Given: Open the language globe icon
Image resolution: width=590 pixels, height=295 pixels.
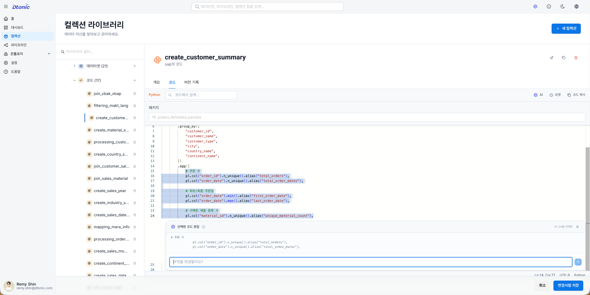Looking at the screenshot, I should coord(576,6).
